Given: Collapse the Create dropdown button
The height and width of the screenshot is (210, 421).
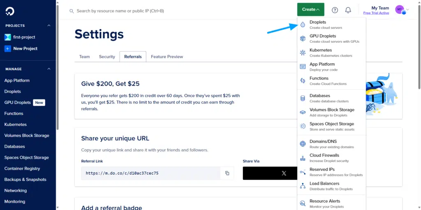Looking at the screenshot, I should point(311,9).
